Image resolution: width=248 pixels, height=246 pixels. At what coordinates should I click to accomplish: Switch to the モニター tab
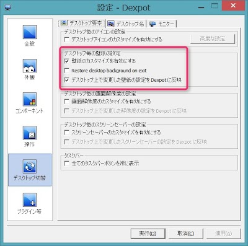click(x=162, y=24)
